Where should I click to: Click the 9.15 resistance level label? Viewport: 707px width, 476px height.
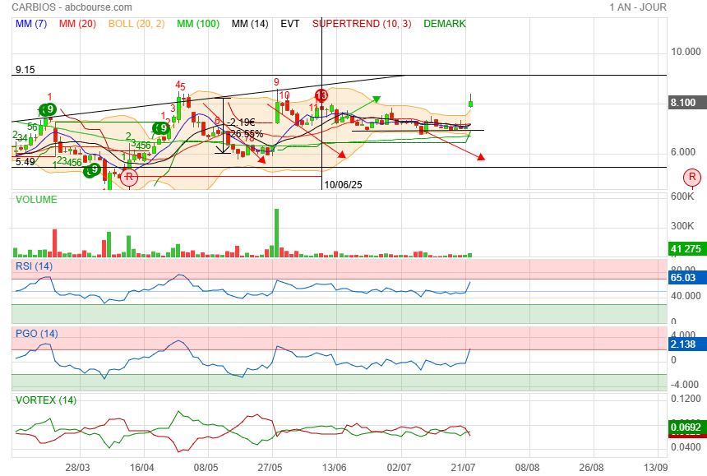coord(25,69)
